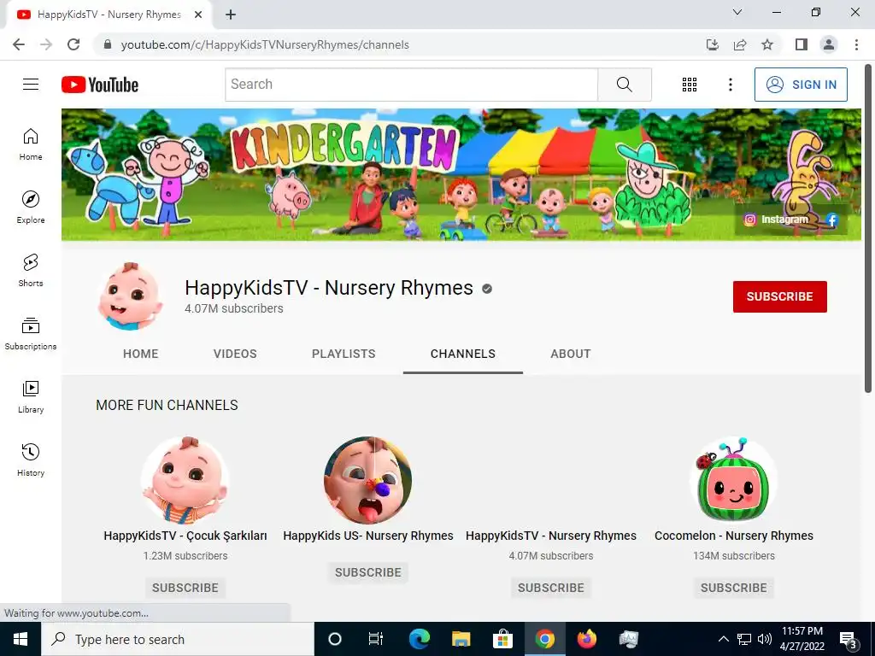Click the red SUBSCRIBE button

tap(779, 296)
